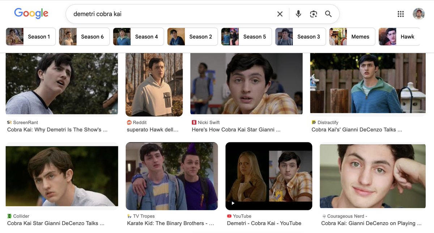Click the TV Tropes source favicon
Viewport: 434px width, 233px height.
click(x=129, y=216)
